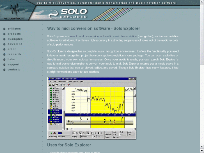Select dd37.wav in the file list
The height and width of the screenshot is (153, 204).
point(56,97)
